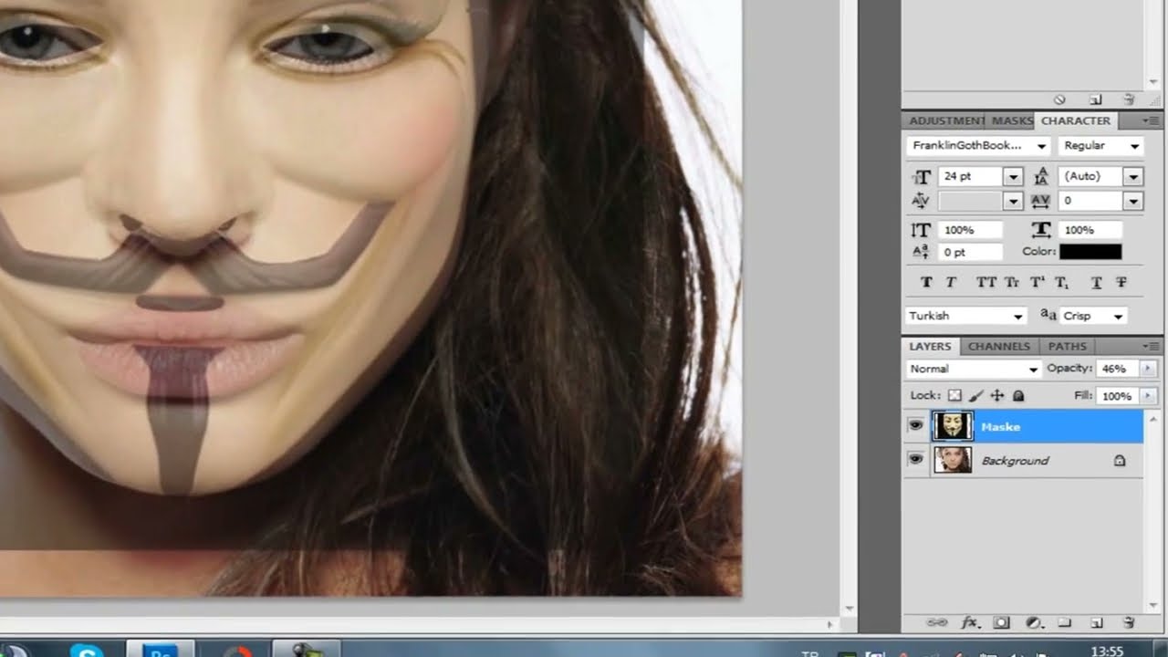Hide the Maske layer visibility

(x=915, y=426)
